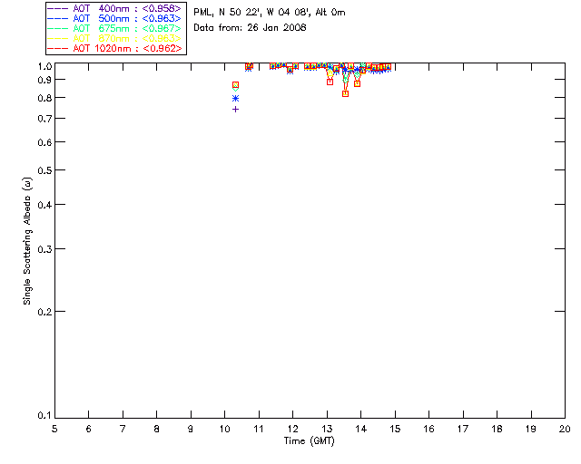Screen dimensions: 581x464
Task: Click the time-axis tick label 16
Action: tap(428, 429)
